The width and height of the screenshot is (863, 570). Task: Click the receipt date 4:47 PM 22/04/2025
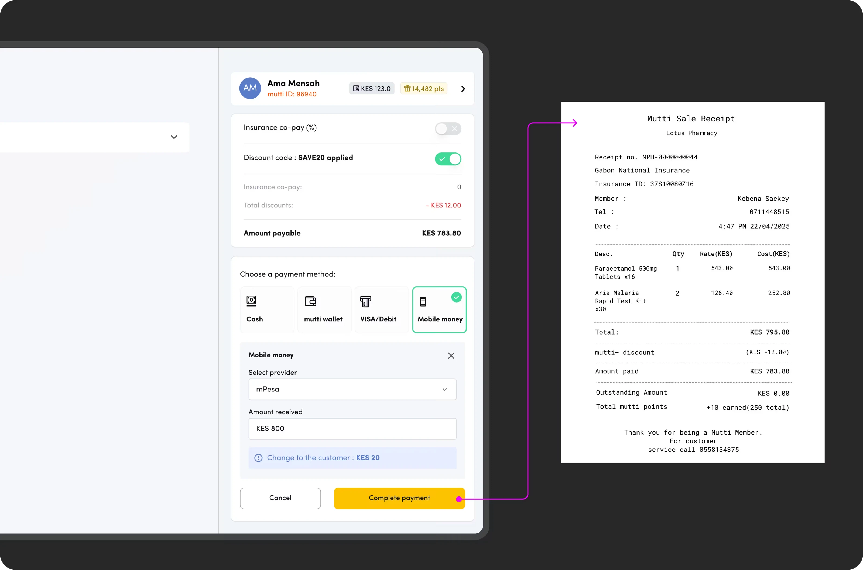754,226
